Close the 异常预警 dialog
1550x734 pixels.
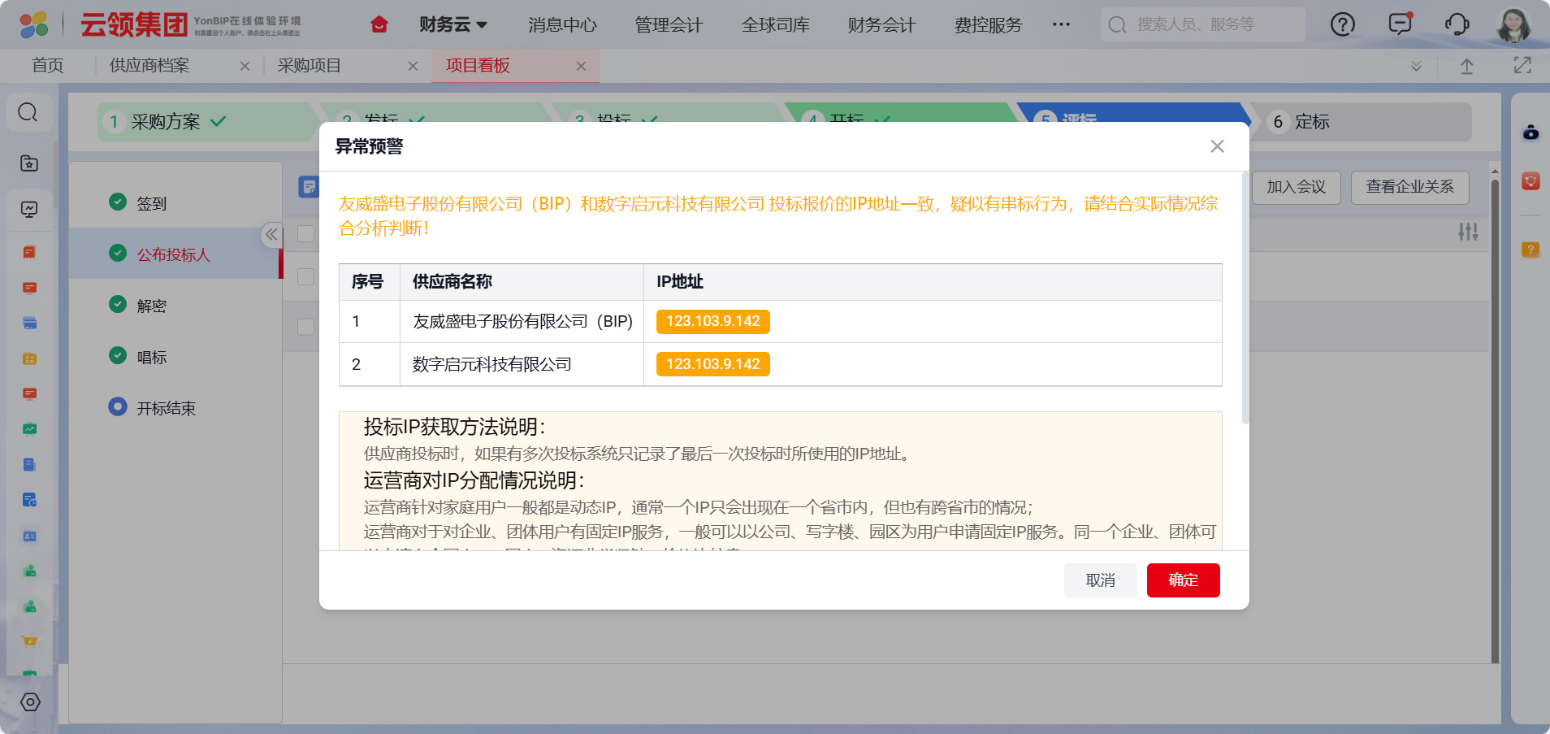(1216, 146)
